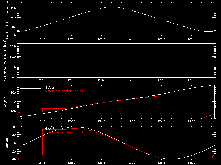Click the 12:45 tick label under Moon angle plot
Viewport: 221px width, 165px height.
(101, 80)
